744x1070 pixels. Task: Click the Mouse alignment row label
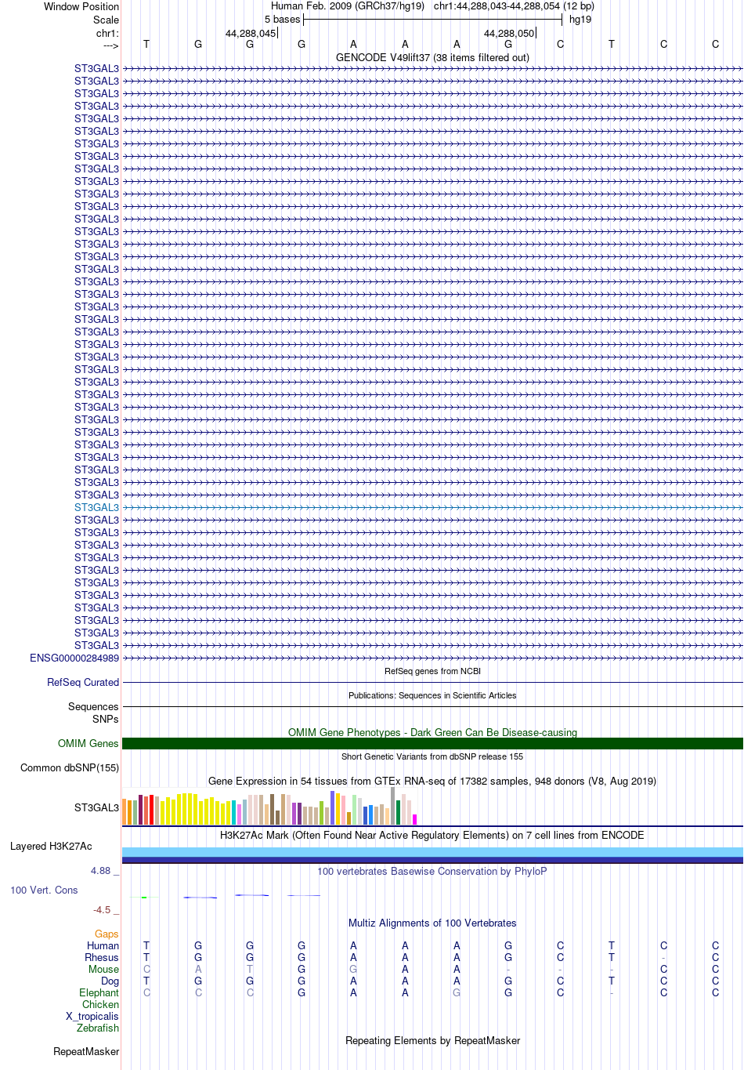tap(103, 969)
